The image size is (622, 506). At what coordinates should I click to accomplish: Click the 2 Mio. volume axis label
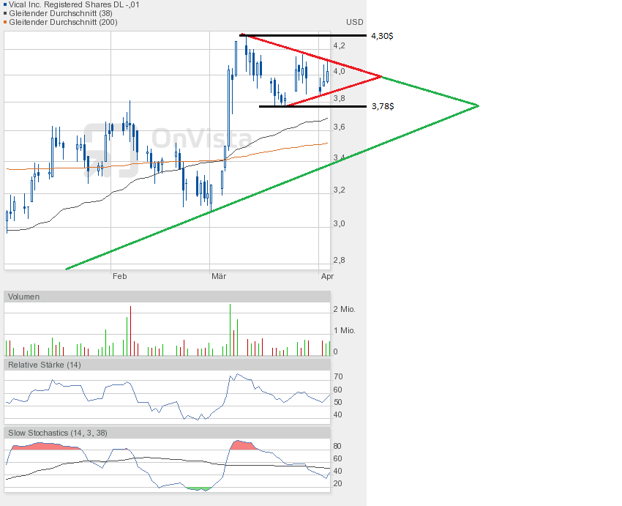pos(345,309)
